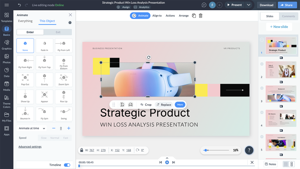This screenshot has height=169, width=300.
Task: Toggle the Timeline switch off
Action: (x=67, y=165)
